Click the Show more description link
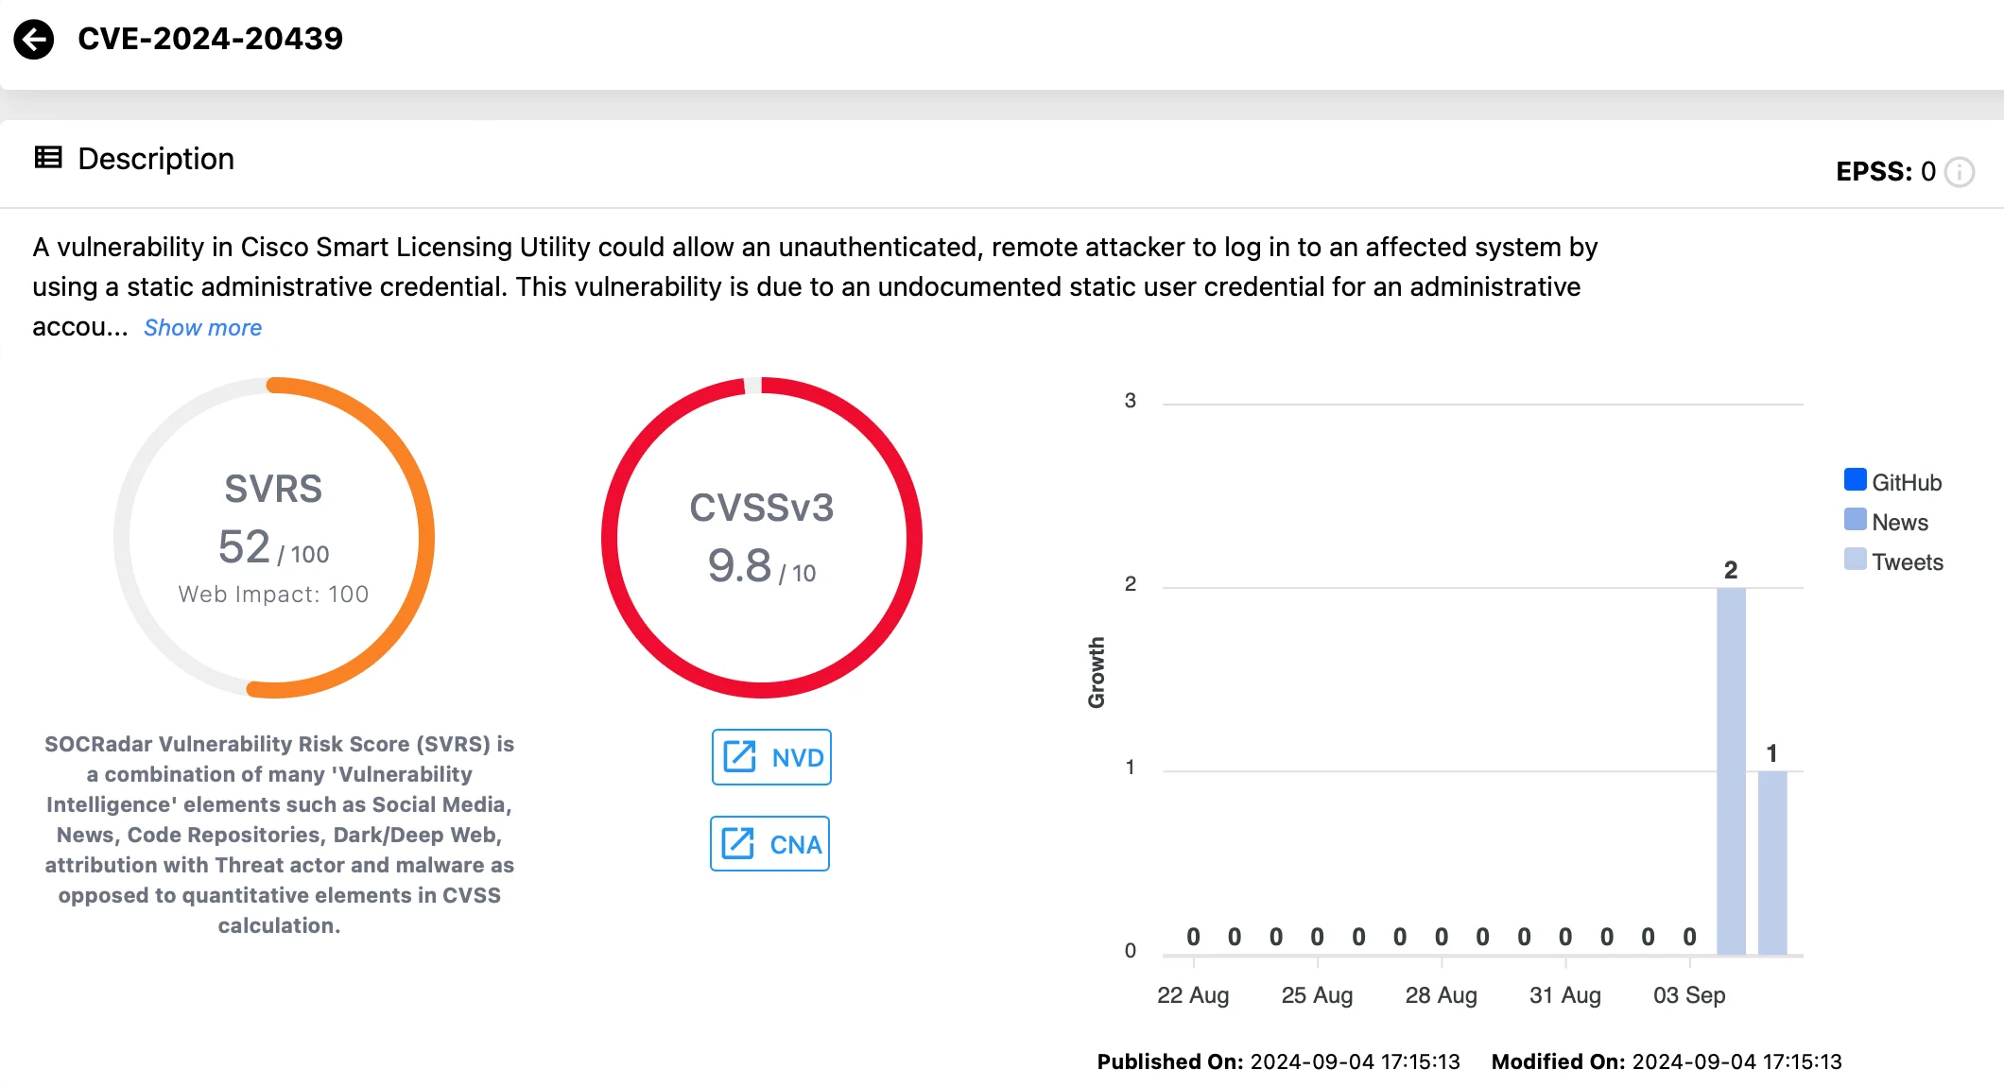Screen dimensions: 2004x1087 (x=205, y=325)
